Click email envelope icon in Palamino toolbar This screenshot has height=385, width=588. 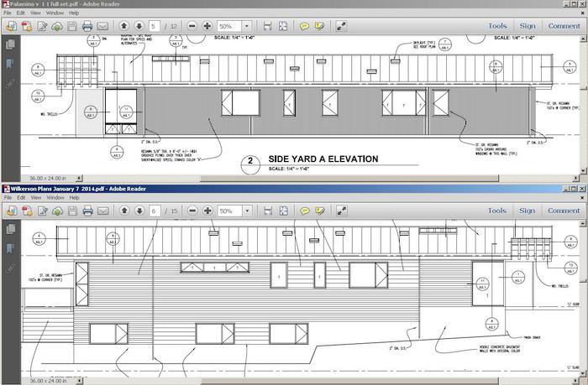(102, 26)
